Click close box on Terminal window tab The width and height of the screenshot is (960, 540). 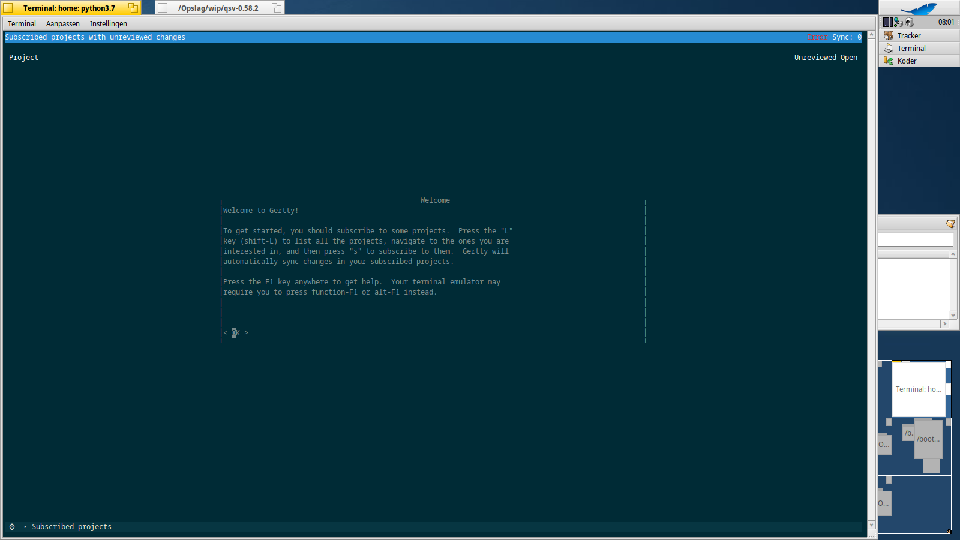click(8, 8)
